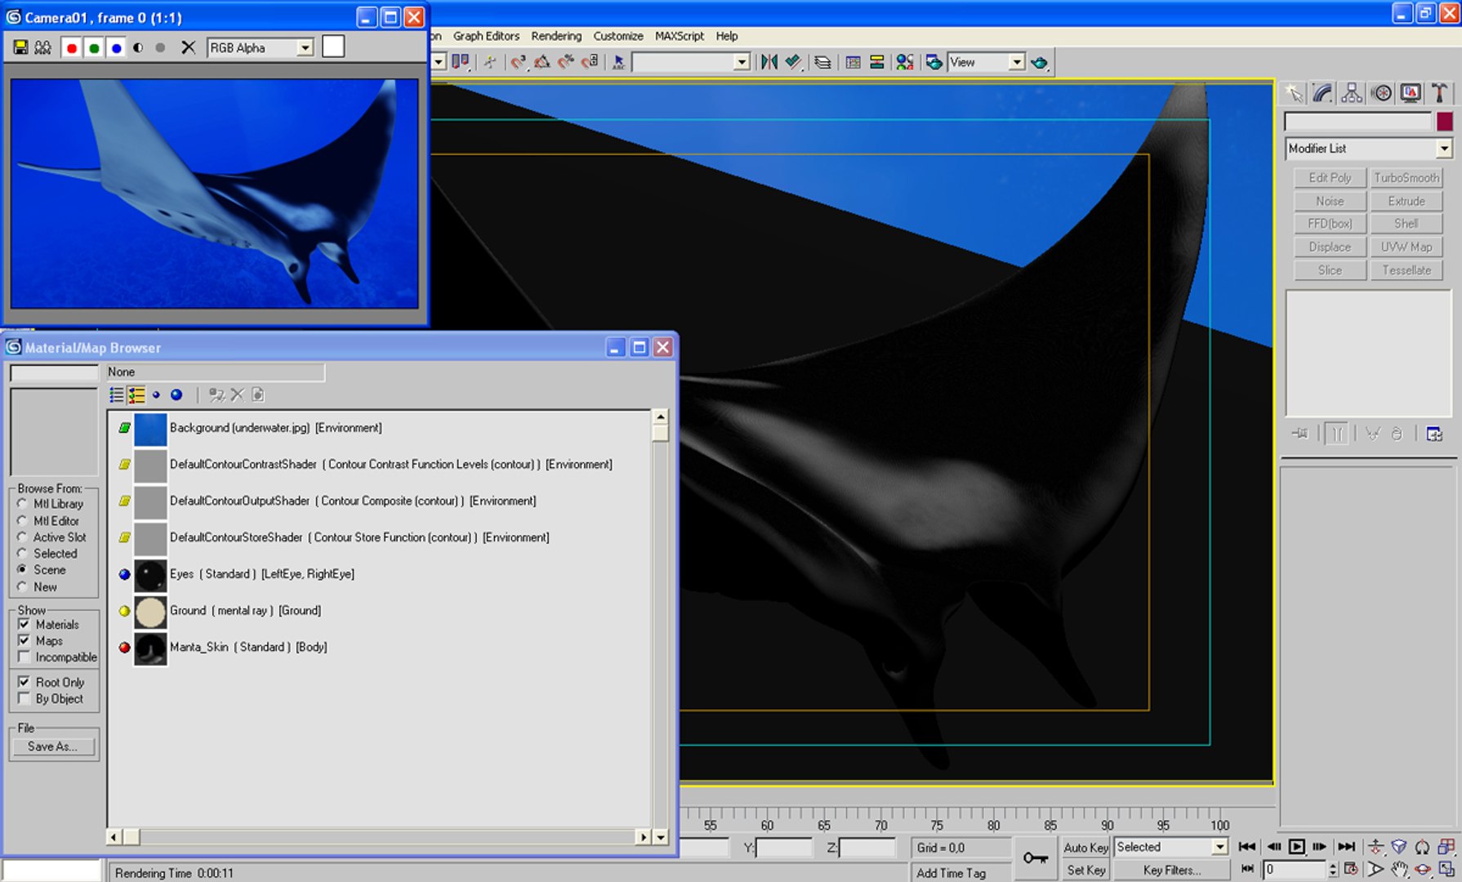Toggle the red channel display
The width and height of the screenshot is (1462, 882).
[72, 48]
